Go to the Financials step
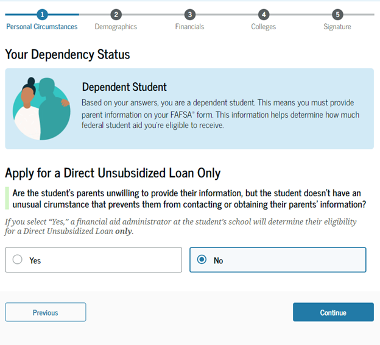 tap(189, 27)
